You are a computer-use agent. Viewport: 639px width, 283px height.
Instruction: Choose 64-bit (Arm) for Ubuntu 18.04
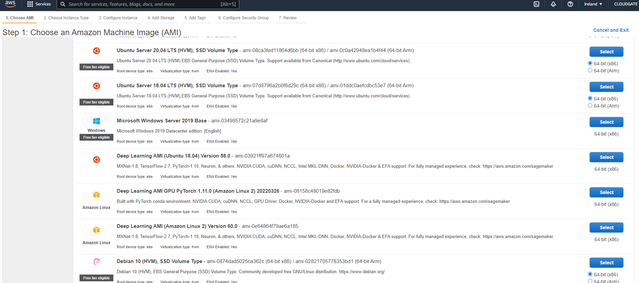click(x=590, y=105)
